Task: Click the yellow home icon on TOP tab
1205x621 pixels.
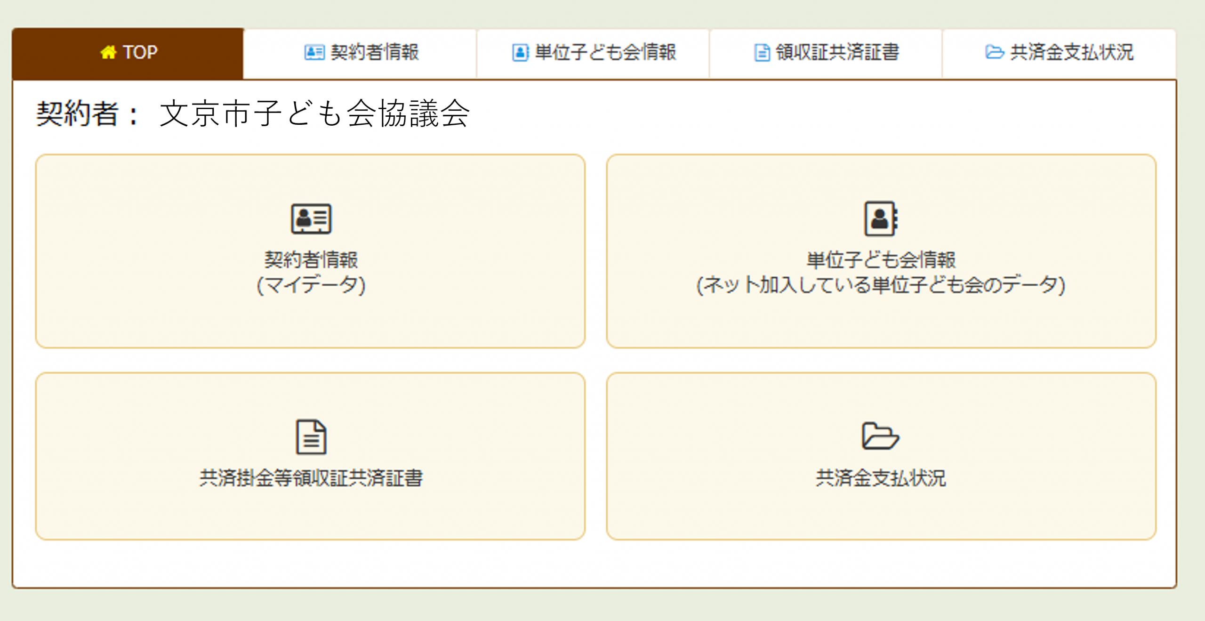Action: tap(108, 52)
